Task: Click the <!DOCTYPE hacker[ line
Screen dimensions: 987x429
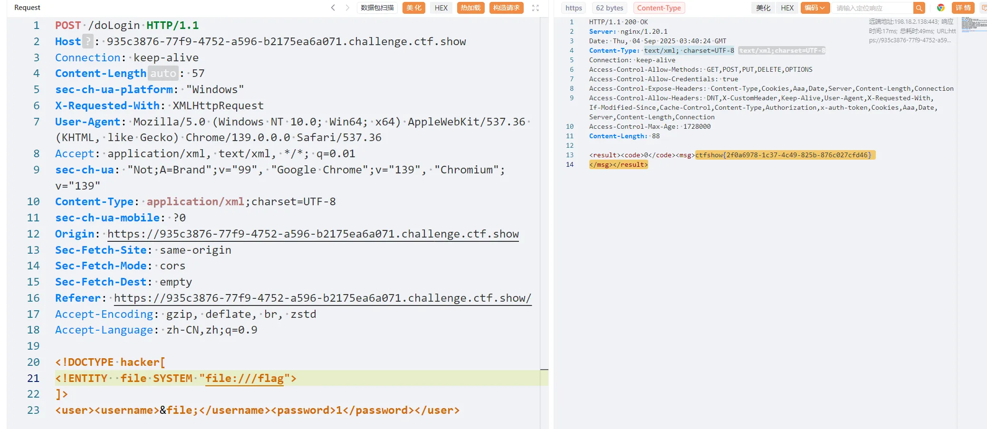Action: (x=110, y=362)
